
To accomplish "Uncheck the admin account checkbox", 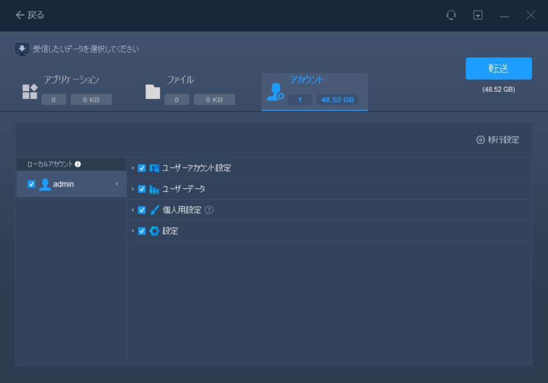I will [x=32, y=184].
